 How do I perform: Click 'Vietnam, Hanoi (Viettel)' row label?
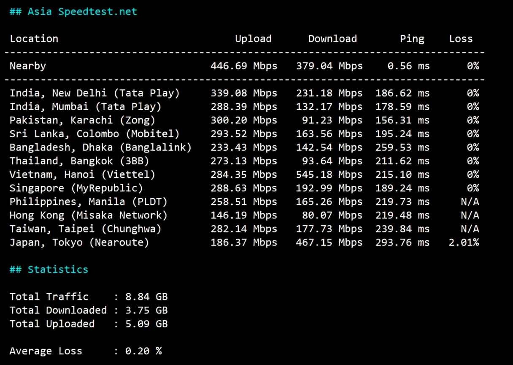(83, 174)
